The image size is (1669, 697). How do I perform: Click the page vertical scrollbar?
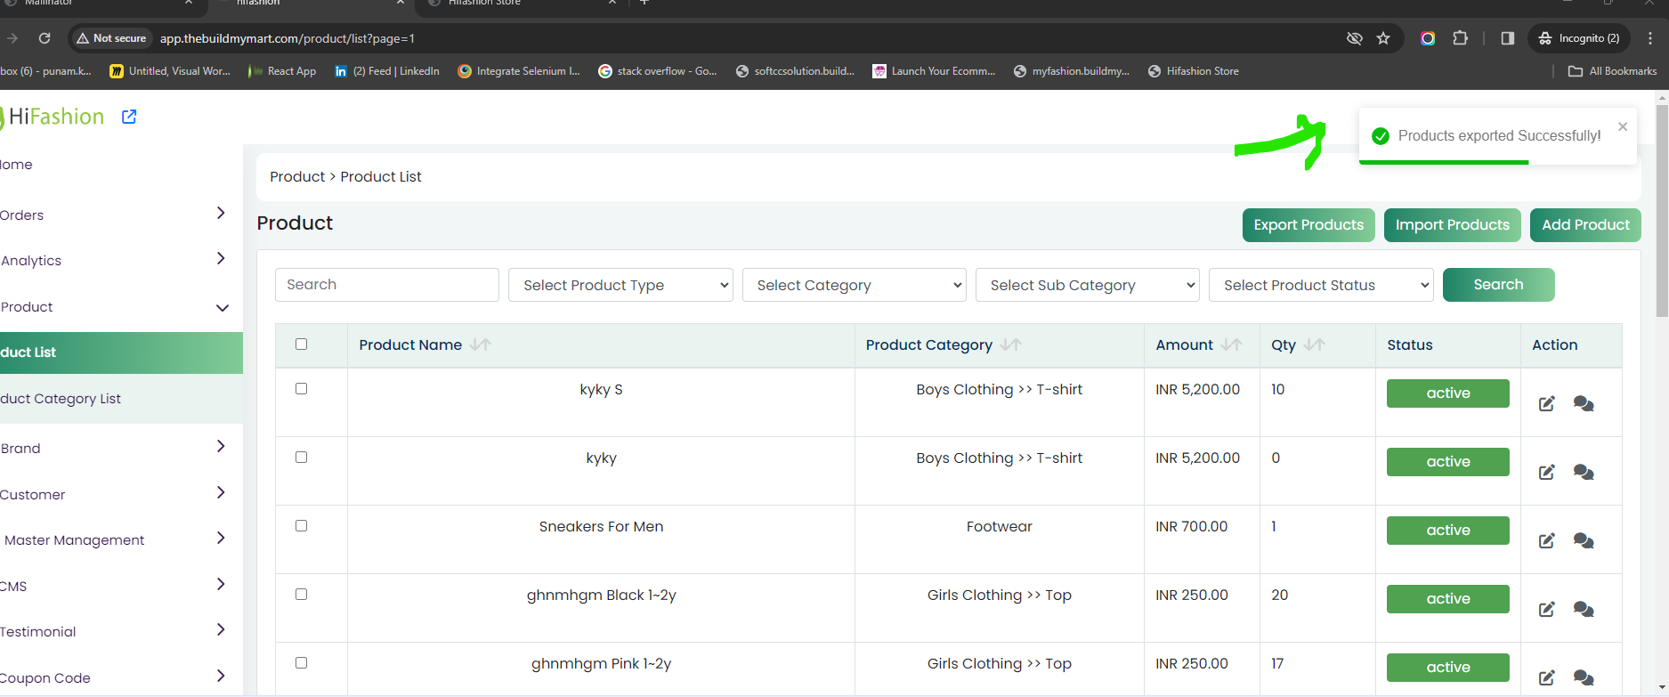point(1662,211)
